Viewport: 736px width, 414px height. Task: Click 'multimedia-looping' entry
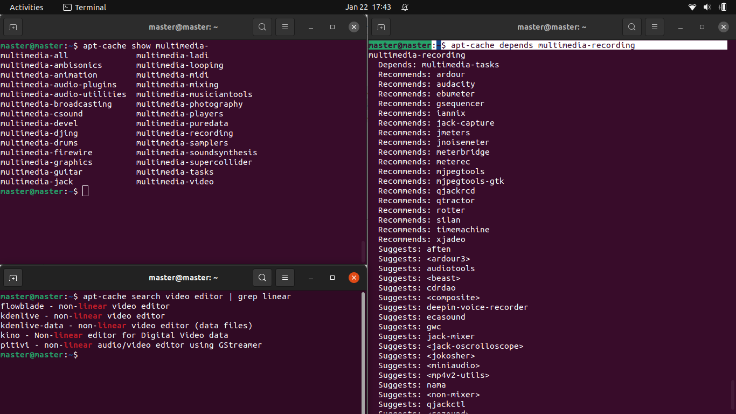(180, 65)
